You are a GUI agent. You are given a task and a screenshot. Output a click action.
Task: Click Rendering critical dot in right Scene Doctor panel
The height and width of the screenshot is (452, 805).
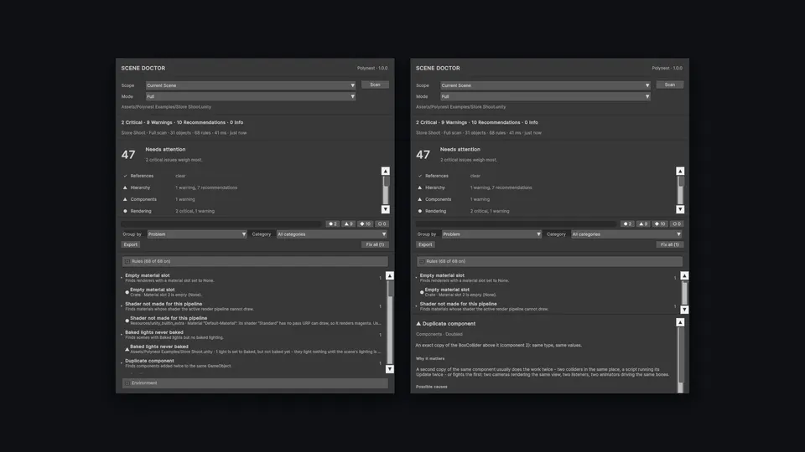tap(419, 211)
